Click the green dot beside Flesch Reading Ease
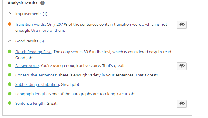 tap(9, 51)
